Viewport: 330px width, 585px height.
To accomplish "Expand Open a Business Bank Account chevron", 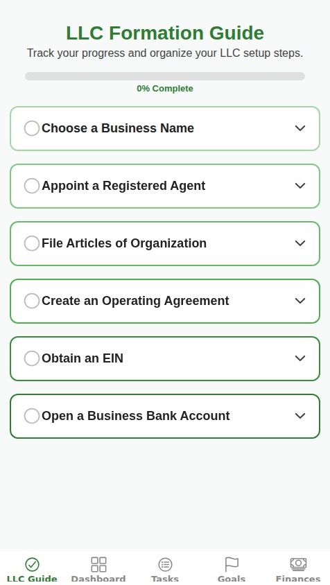I will click(300, 416).
